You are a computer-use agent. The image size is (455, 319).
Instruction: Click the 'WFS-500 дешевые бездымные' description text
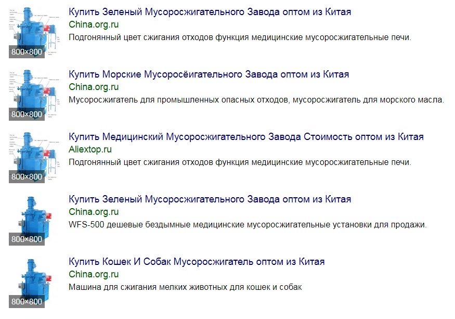248,225
